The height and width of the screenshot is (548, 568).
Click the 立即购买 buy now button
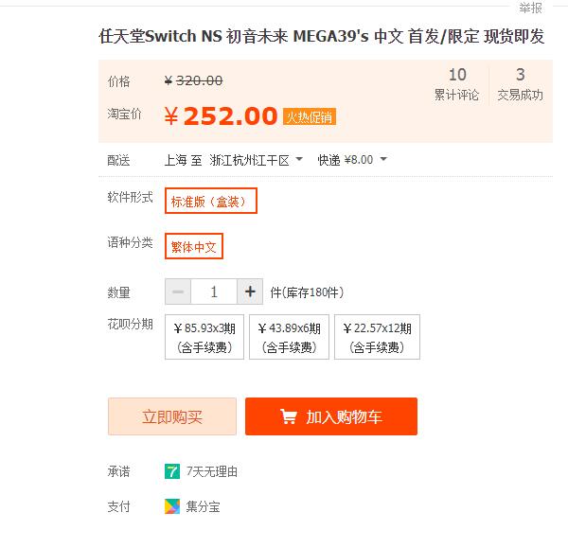[172, 416]
